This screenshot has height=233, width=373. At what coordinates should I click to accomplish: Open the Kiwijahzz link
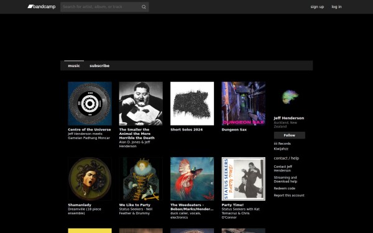click(281, 149)
